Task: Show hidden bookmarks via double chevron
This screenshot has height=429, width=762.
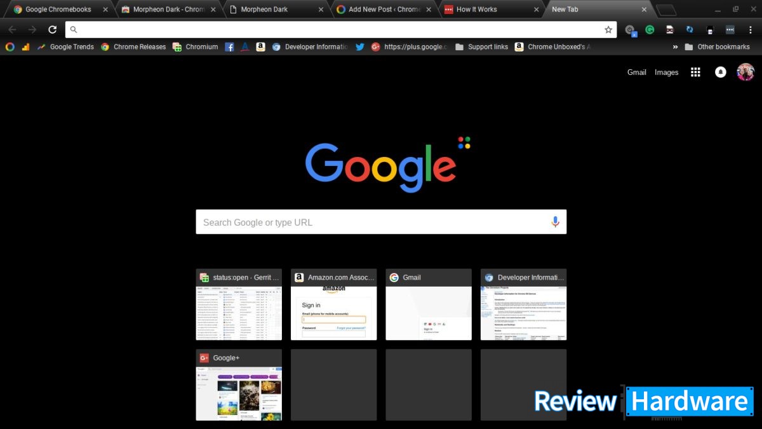Action: 675,46
